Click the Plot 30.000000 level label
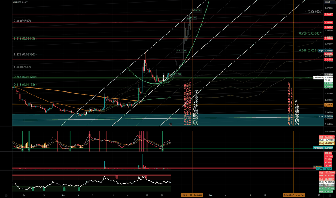Image resolution: width=336 pixels, height=198 pixels. pyautogui.click(x=327, y=189)
